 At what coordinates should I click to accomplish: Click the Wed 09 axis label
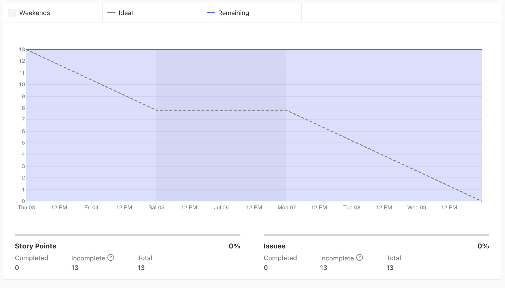click(x=417, y=208)
